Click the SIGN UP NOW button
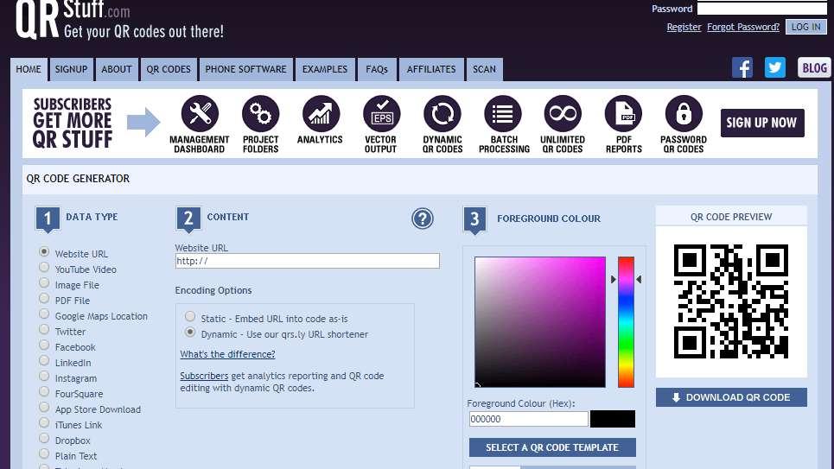 click(x=762, y=123)
